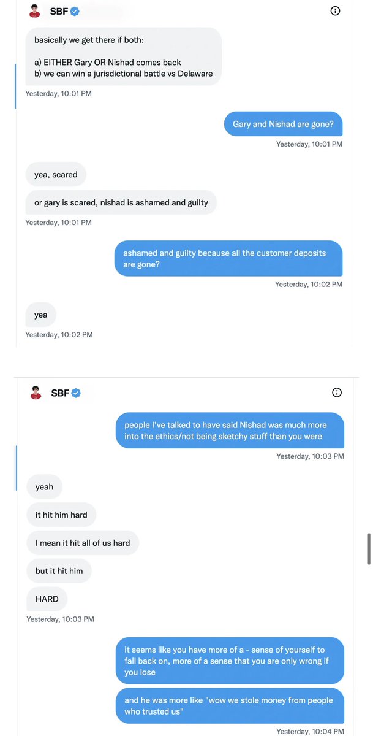Open SBF profile name in lower header
This screenshot has width=373, height=736.
[60, 393]
